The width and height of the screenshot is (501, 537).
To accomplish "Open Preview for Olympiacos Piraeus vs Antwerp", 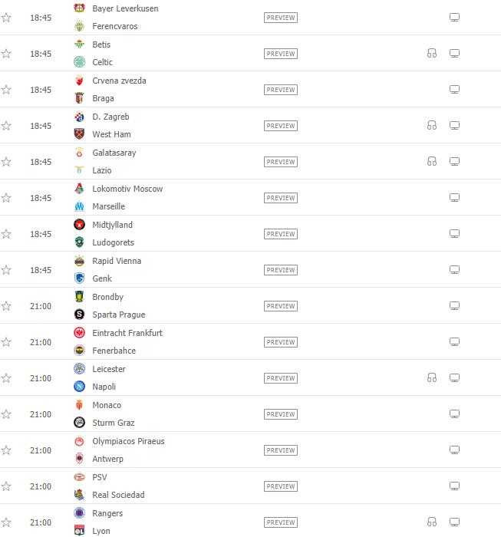I will 281,450.
